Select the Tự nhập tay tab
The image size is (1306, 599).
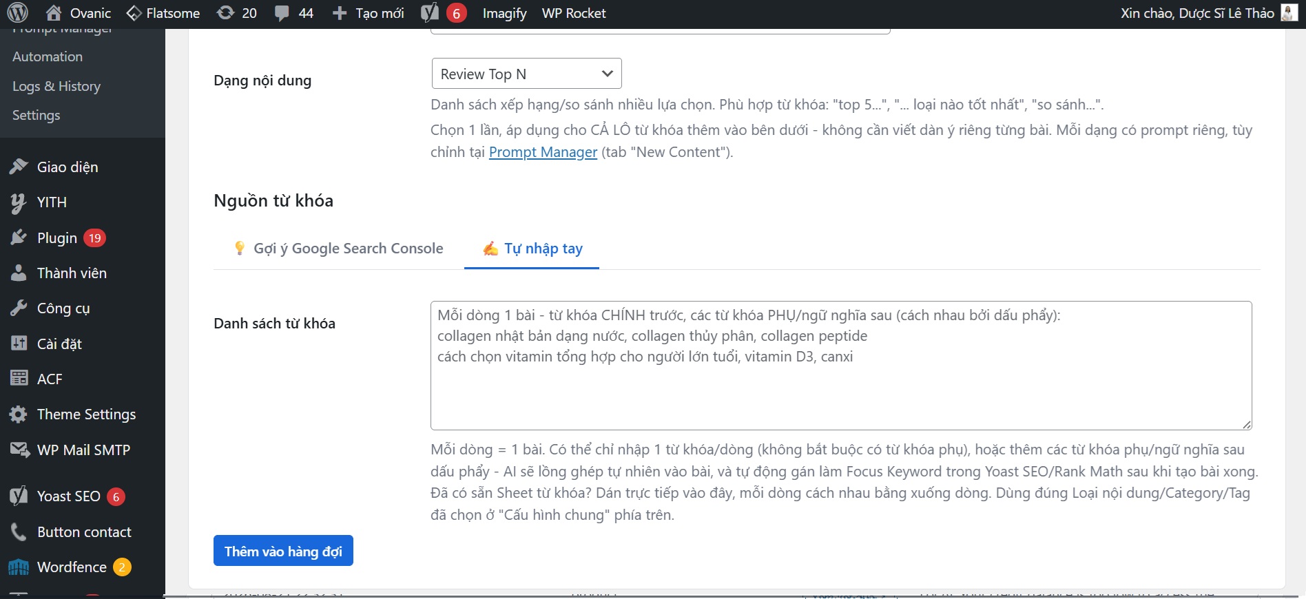532,249
